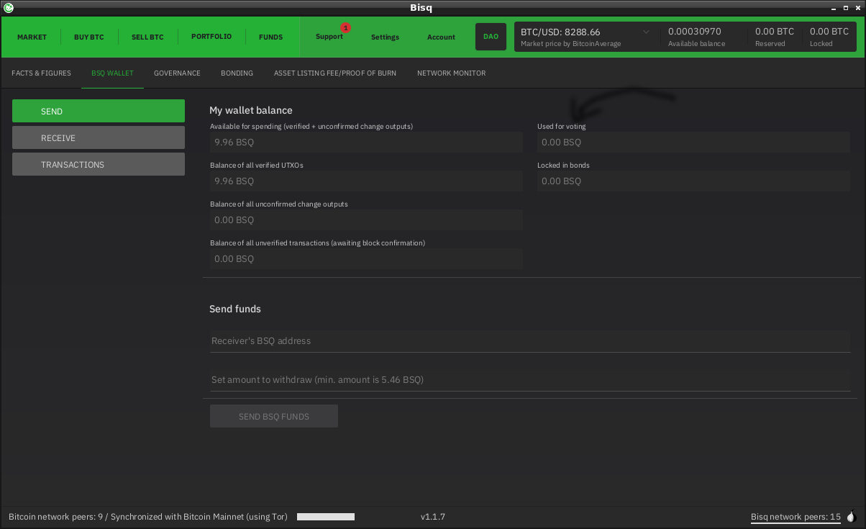Click the v1.1.7 version label
The image size is (866, 529).
pyautogui.click(x=433, y=517)
